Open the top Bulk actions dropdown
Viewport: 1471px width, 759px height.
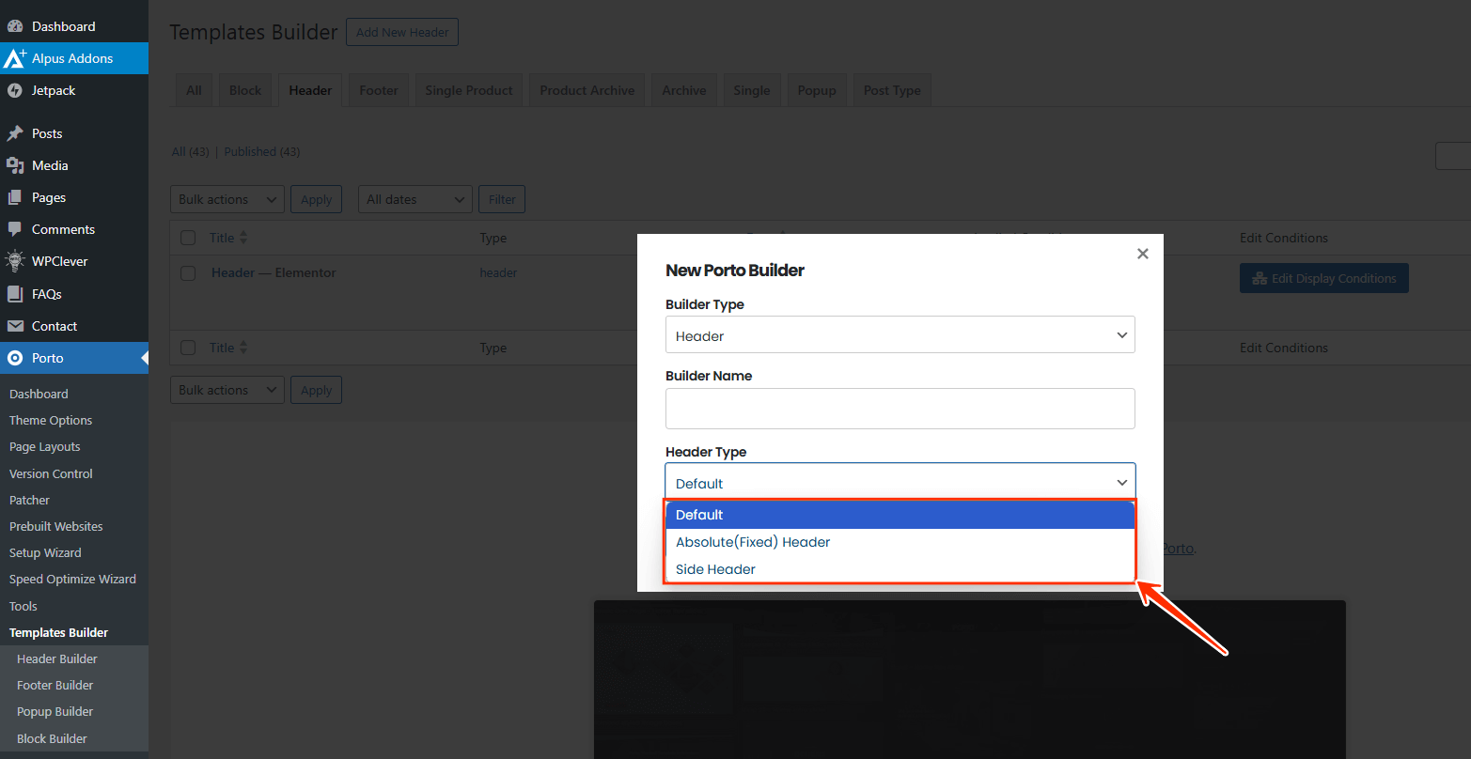(227, 199)
